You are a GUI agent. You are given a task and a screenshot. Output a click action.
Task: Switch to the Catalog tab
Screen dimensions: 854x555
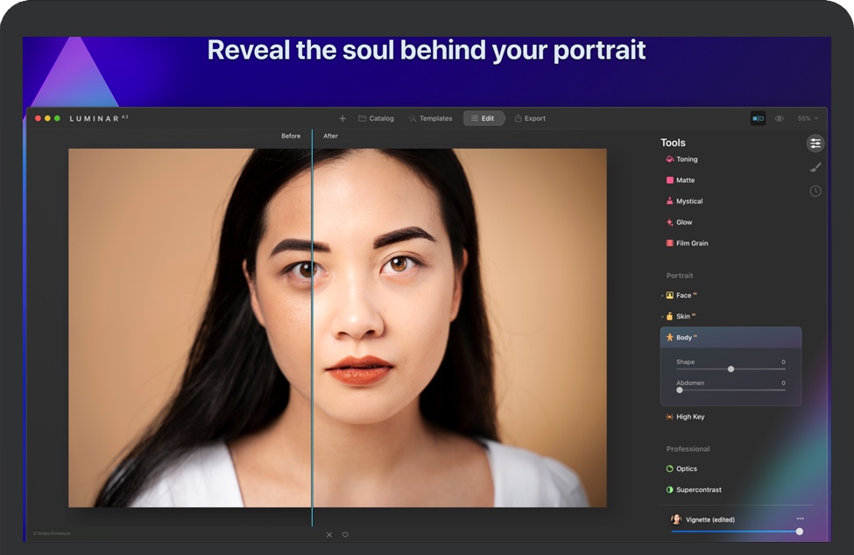click(x=376, y=118)
